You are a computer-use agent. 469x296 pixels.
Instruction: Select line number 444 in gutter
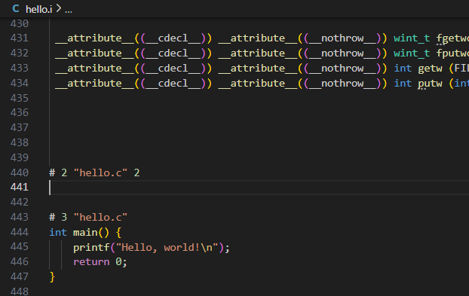20,233
